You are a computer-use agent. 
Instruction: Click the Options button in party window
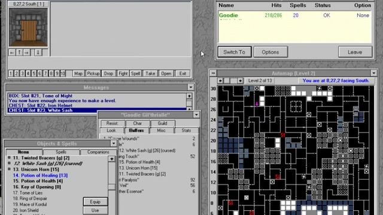pos(270,52)
